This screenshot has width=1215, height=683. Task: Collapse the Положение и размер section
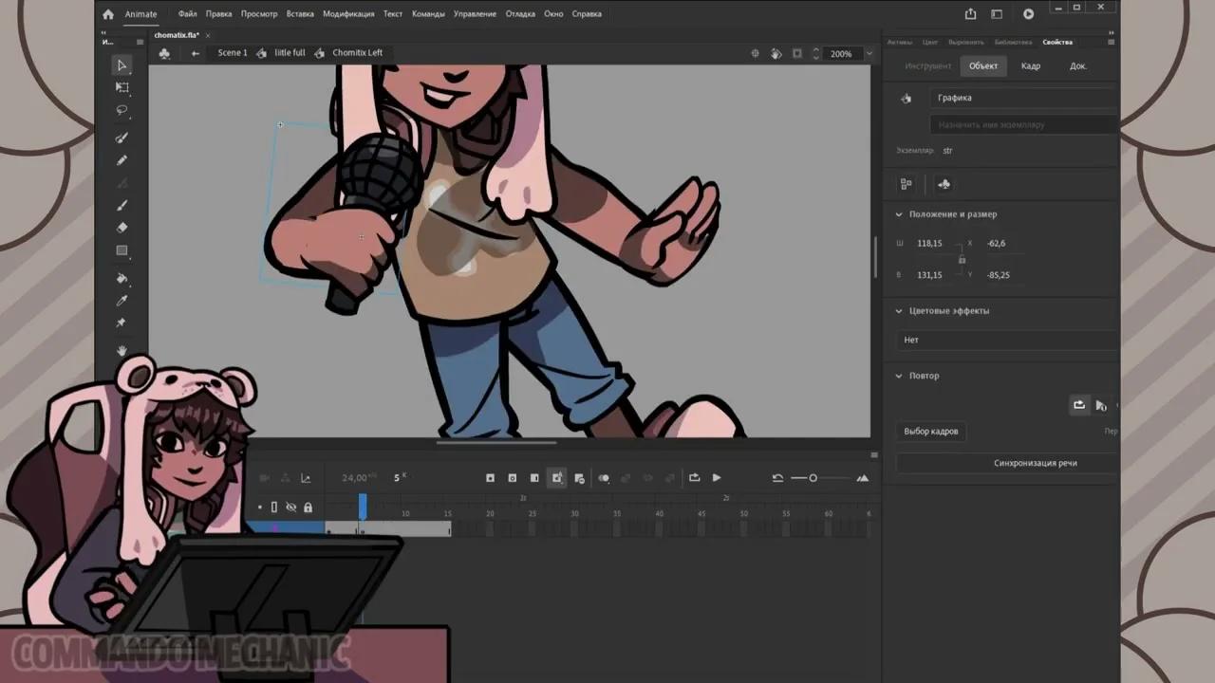click(899, 214)
